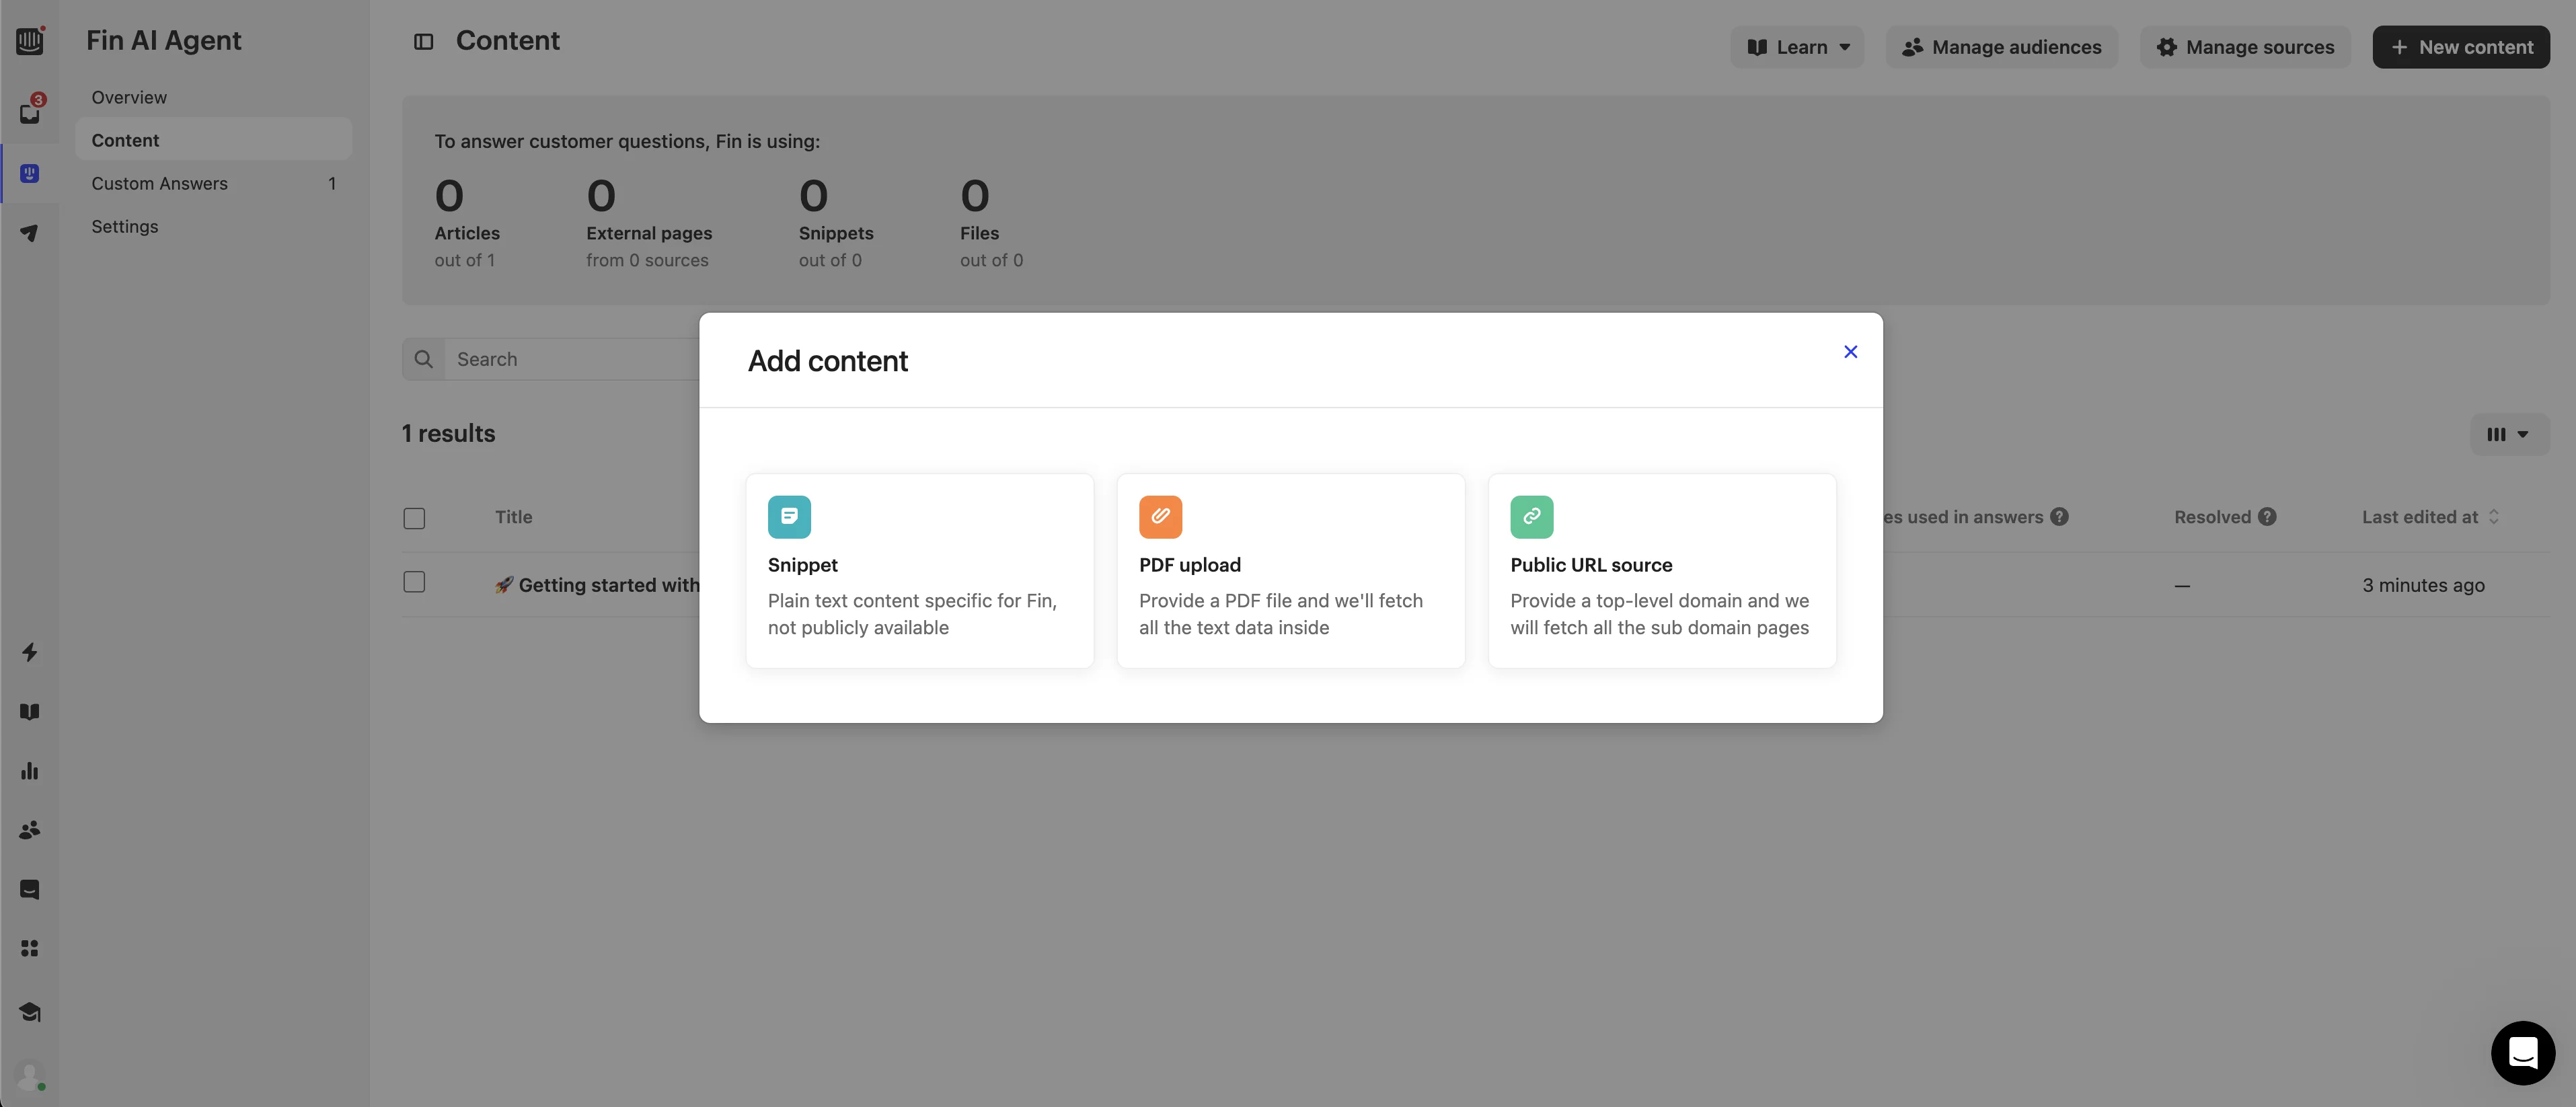Toggle the sidebar collapse icon near Content

point(423,42)
